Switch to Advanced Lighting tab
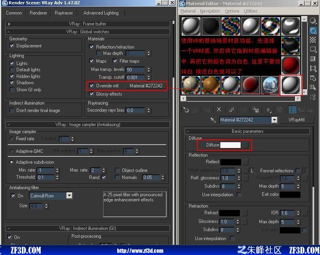The image size is (320, 255). (101, 13)
